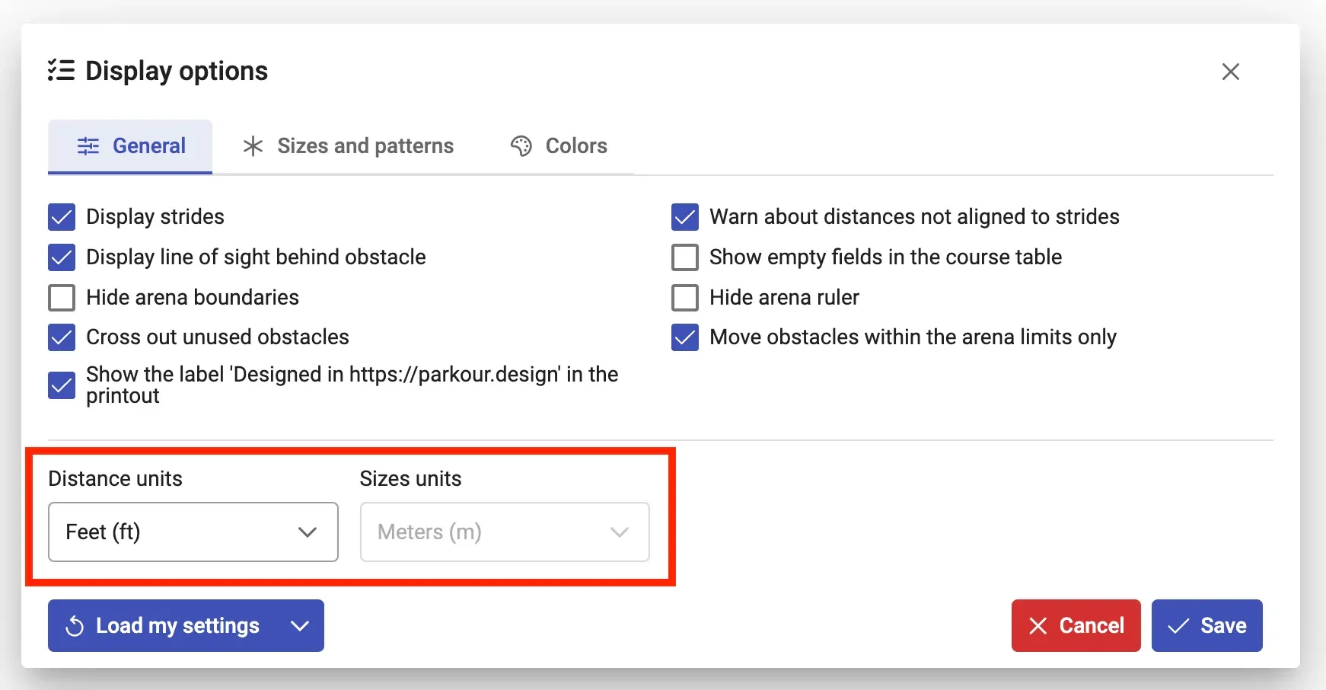
Task: Disable Cross out unused obstacles
Action: (62, 337)
